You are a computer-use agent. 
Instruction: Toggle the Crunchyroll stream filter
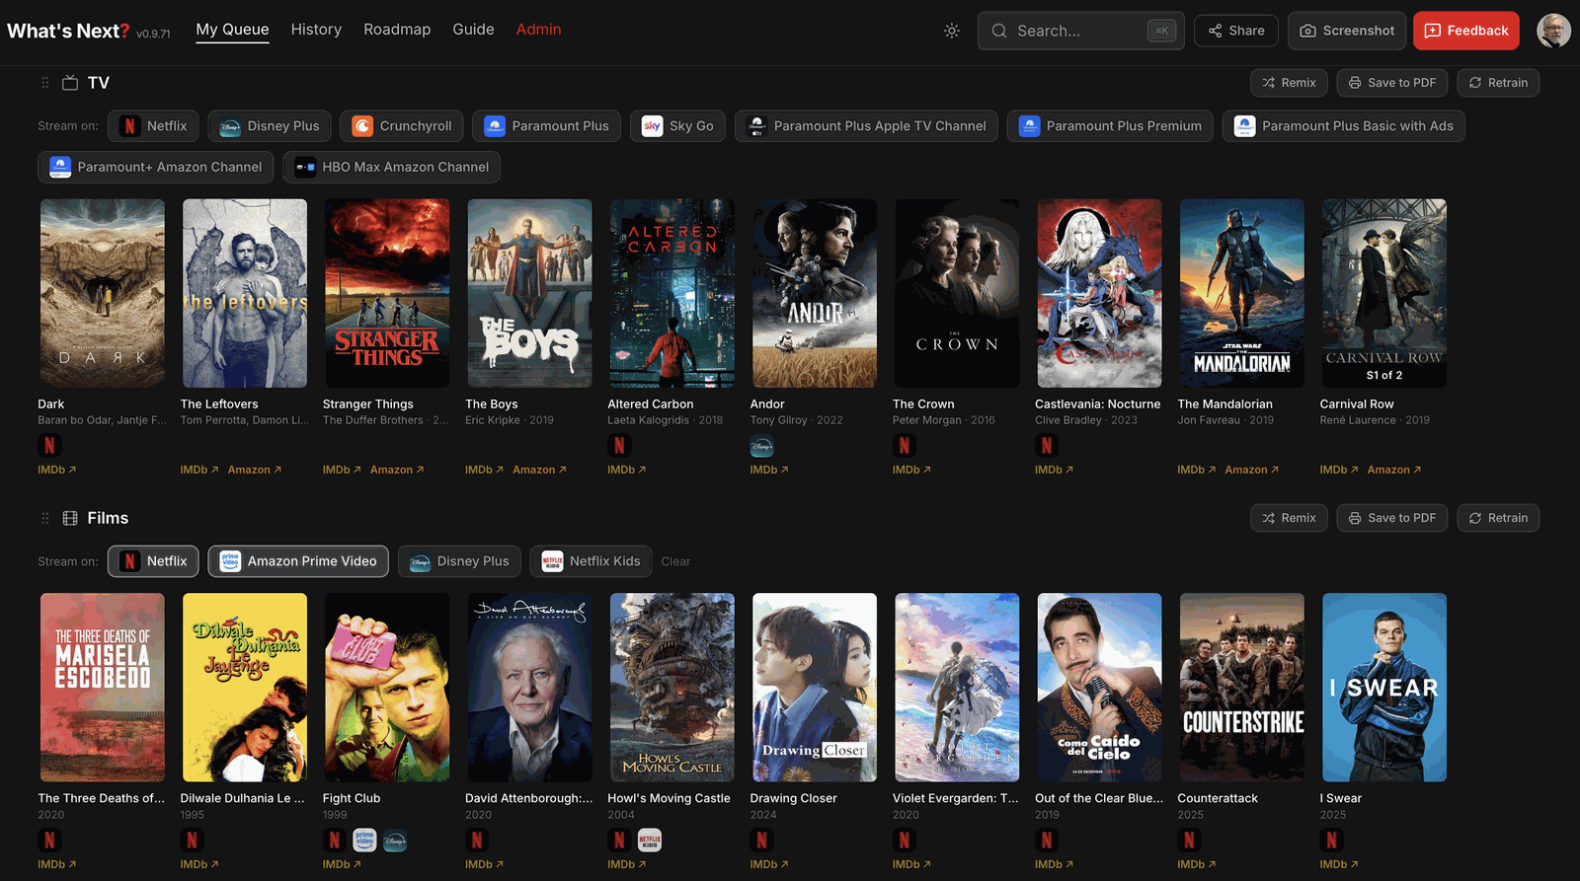tap(402, 126)
